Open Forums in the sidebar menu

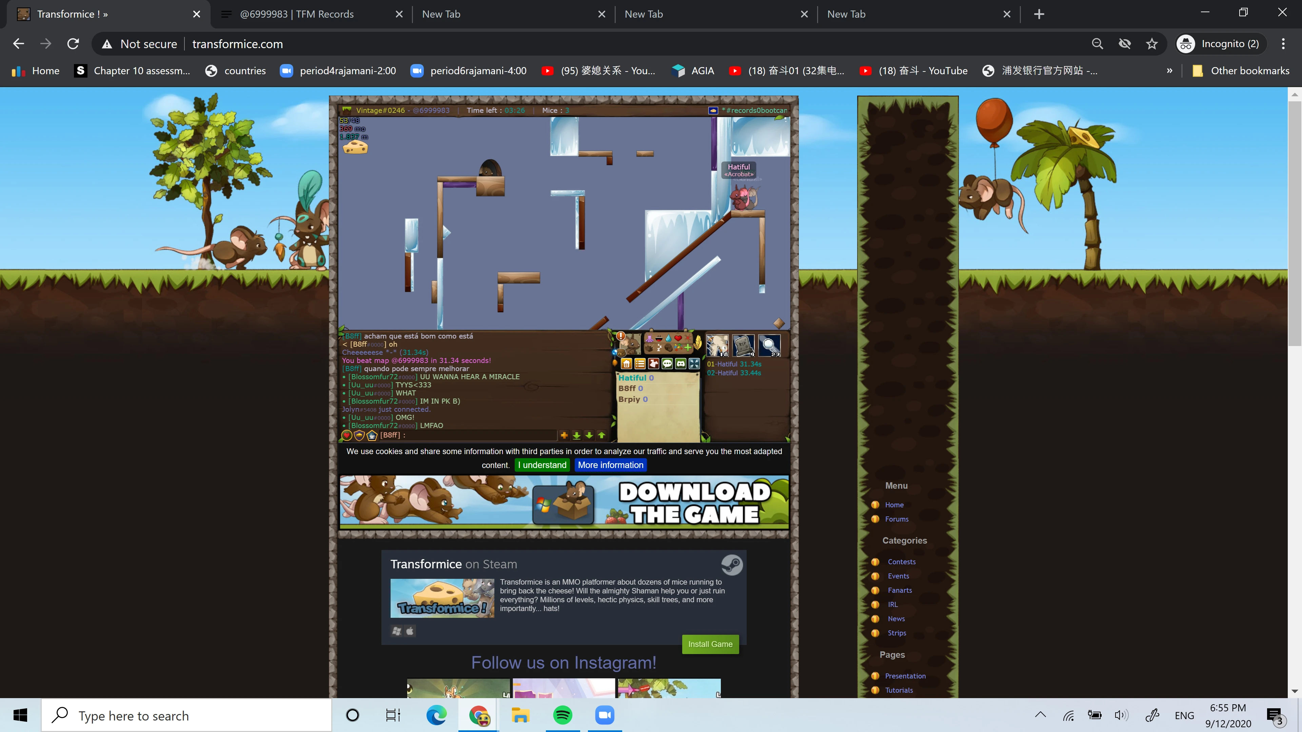tap(896, 519)
